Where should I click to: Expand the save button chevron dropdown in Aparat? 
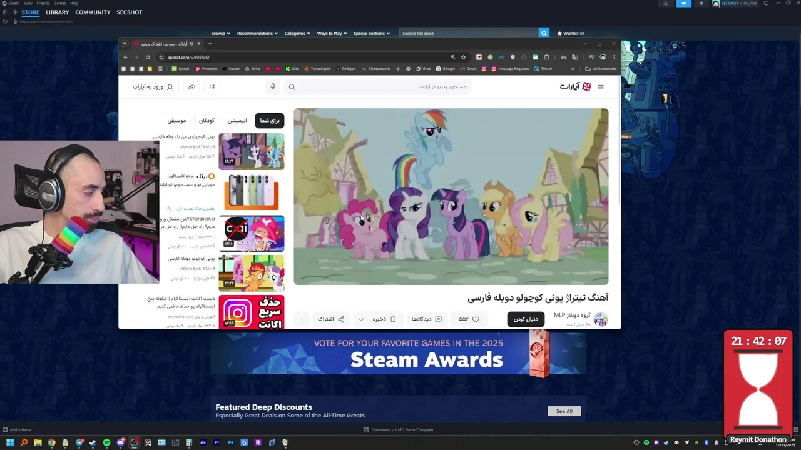pos(361,319)
